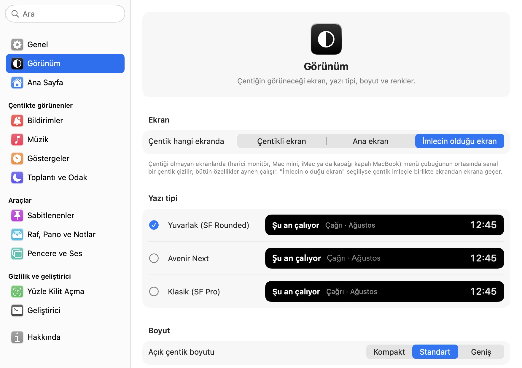
Task: Select Avenir Next font radio button
Action: 154,258
